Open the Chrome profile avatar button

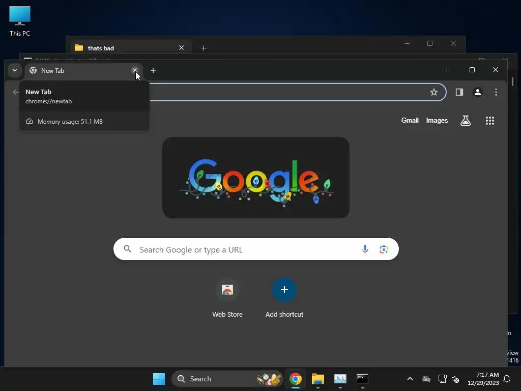477,92
